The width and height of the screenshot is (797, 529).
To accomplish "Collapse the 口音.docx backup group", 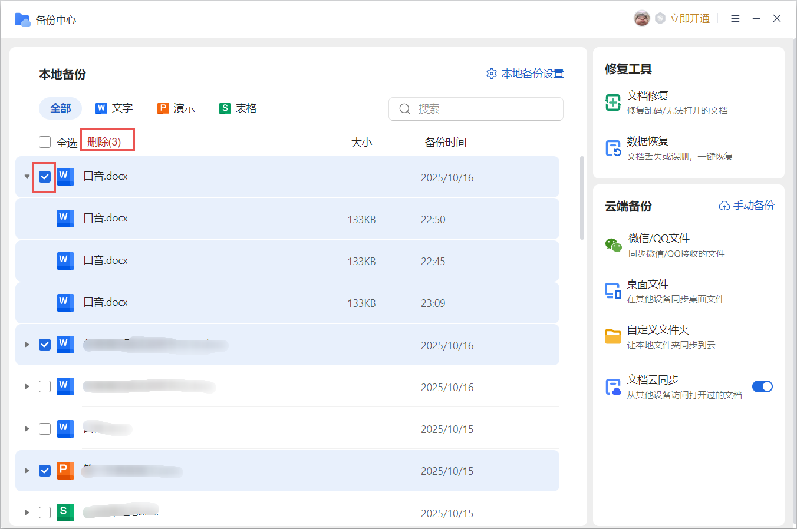I will pyautogui.click(x=27, y=177).
